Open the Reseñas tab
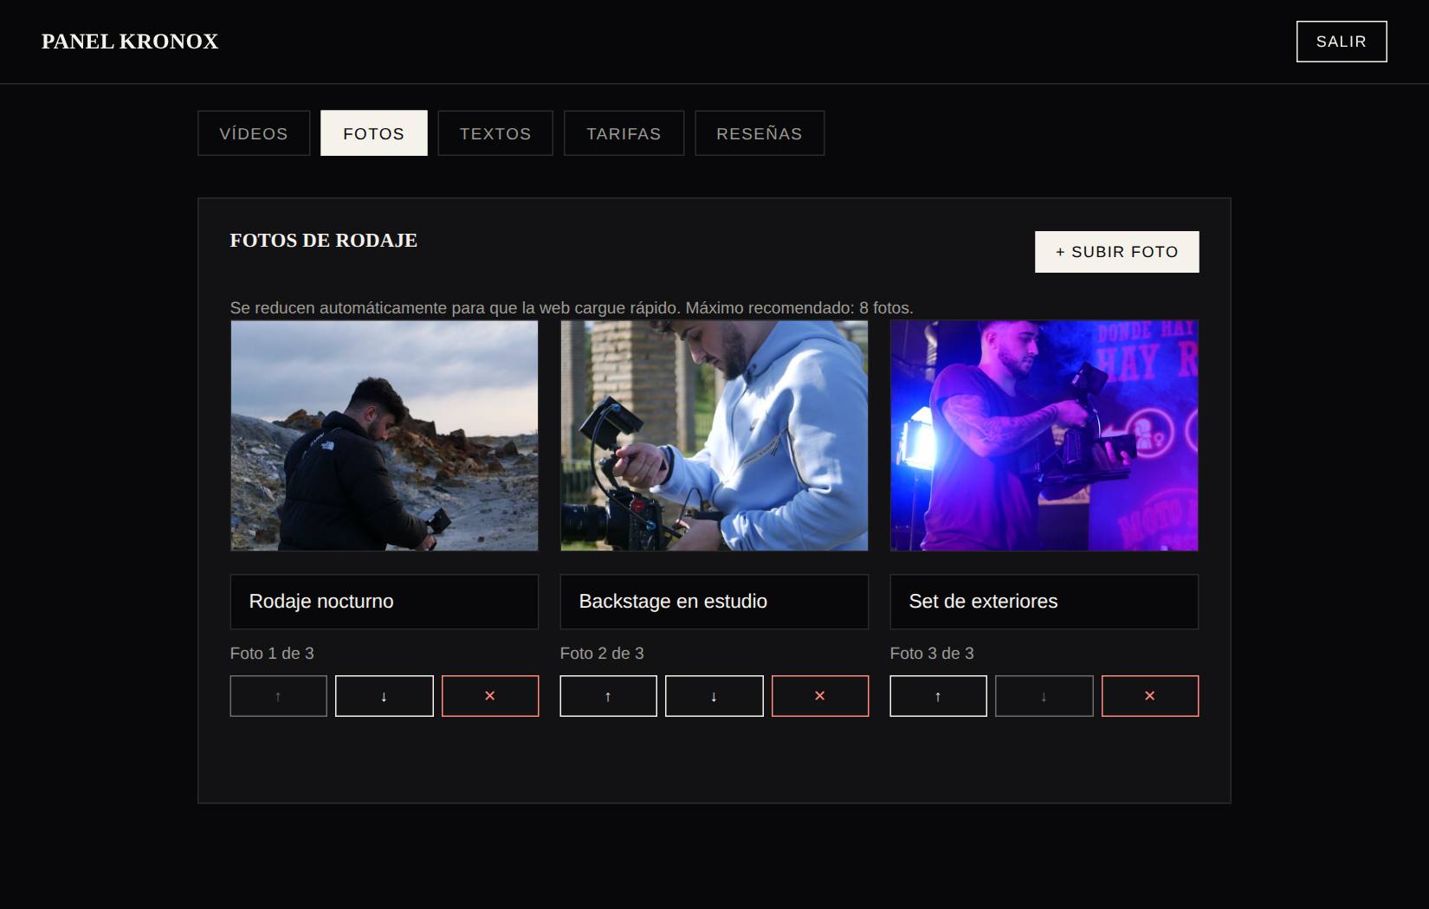1429x909 pixels. [760, 133]
